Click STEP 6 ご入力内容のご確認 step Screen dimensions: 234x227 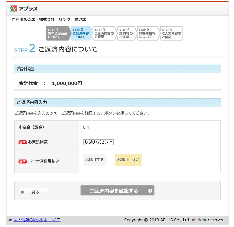[171, 33]
